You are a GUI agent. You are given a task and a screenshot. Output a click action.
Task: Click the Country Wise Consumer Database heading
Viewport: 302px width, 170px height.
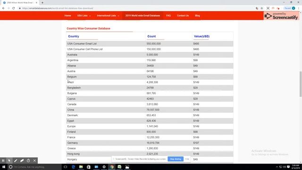[x=88, y=28]
